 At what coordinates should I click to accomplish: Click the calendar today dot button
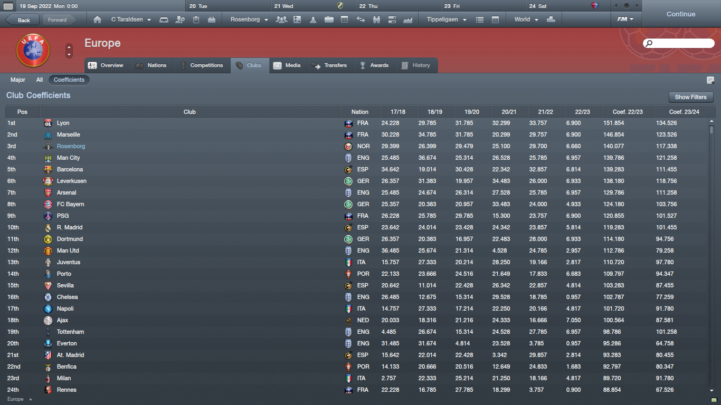pyautogui.click(x=627, y=6)
